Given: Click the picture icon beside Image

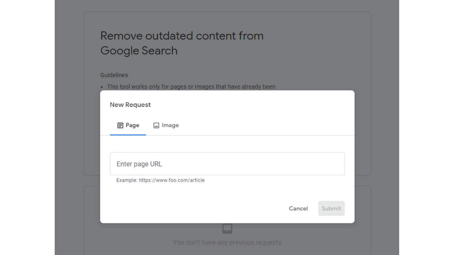Looking at the screenshot, I should 156,125.
